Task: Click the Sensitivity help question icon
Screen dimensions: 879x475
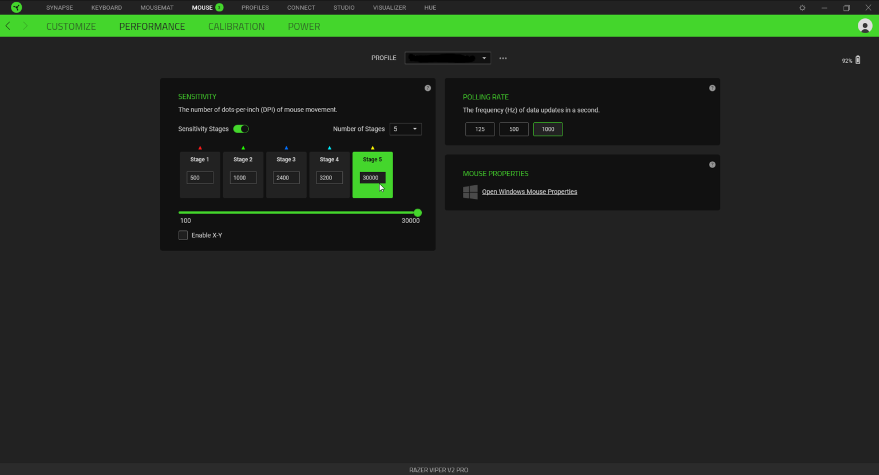Action: click(x=427, y=88)
